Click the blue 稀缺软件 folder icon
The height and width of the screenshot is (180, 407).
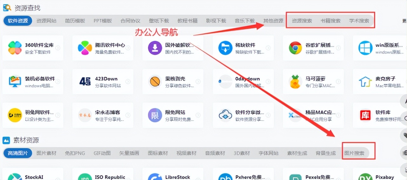(x=225, y=48)
